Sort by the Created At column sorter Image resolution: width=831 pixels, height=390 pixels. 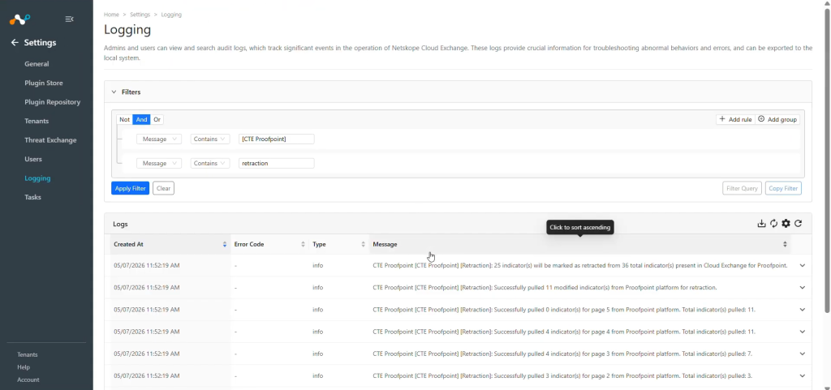point(225,245)
